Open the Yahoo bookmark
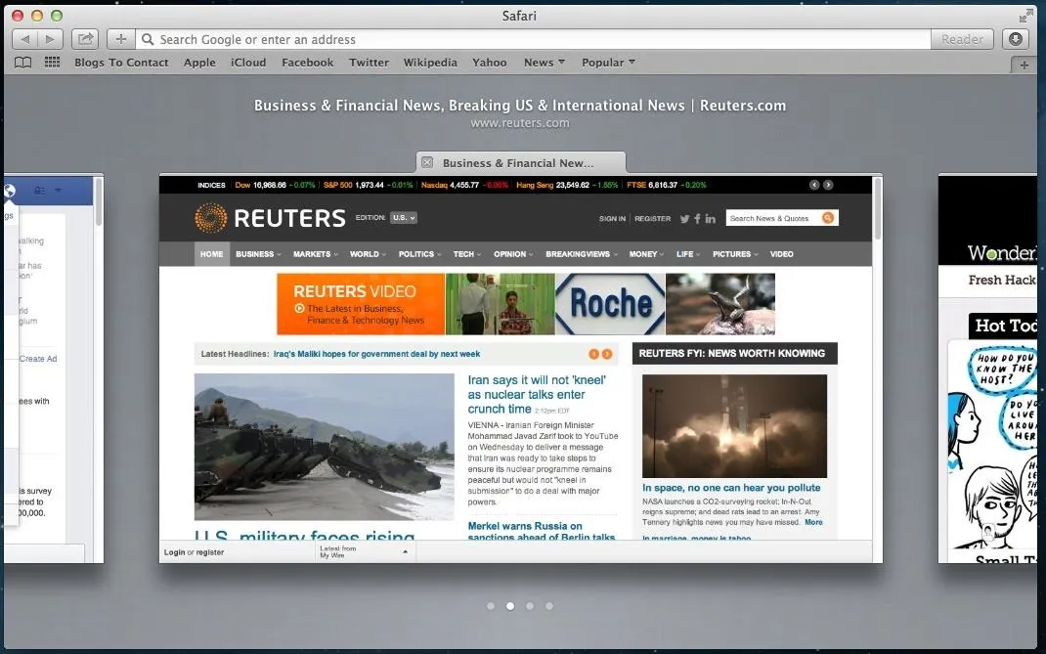 (x=490, y=62)
